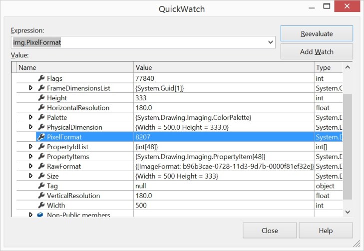Click the Value column header
Viewport: 364px width, 251px height.
[x=224, y=67]
